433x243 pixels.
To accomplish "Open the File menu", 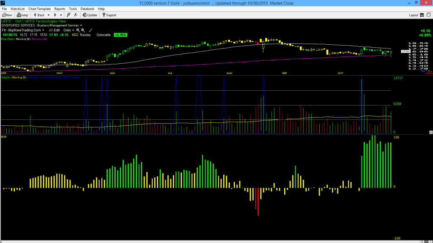I will tap(4, 9).
